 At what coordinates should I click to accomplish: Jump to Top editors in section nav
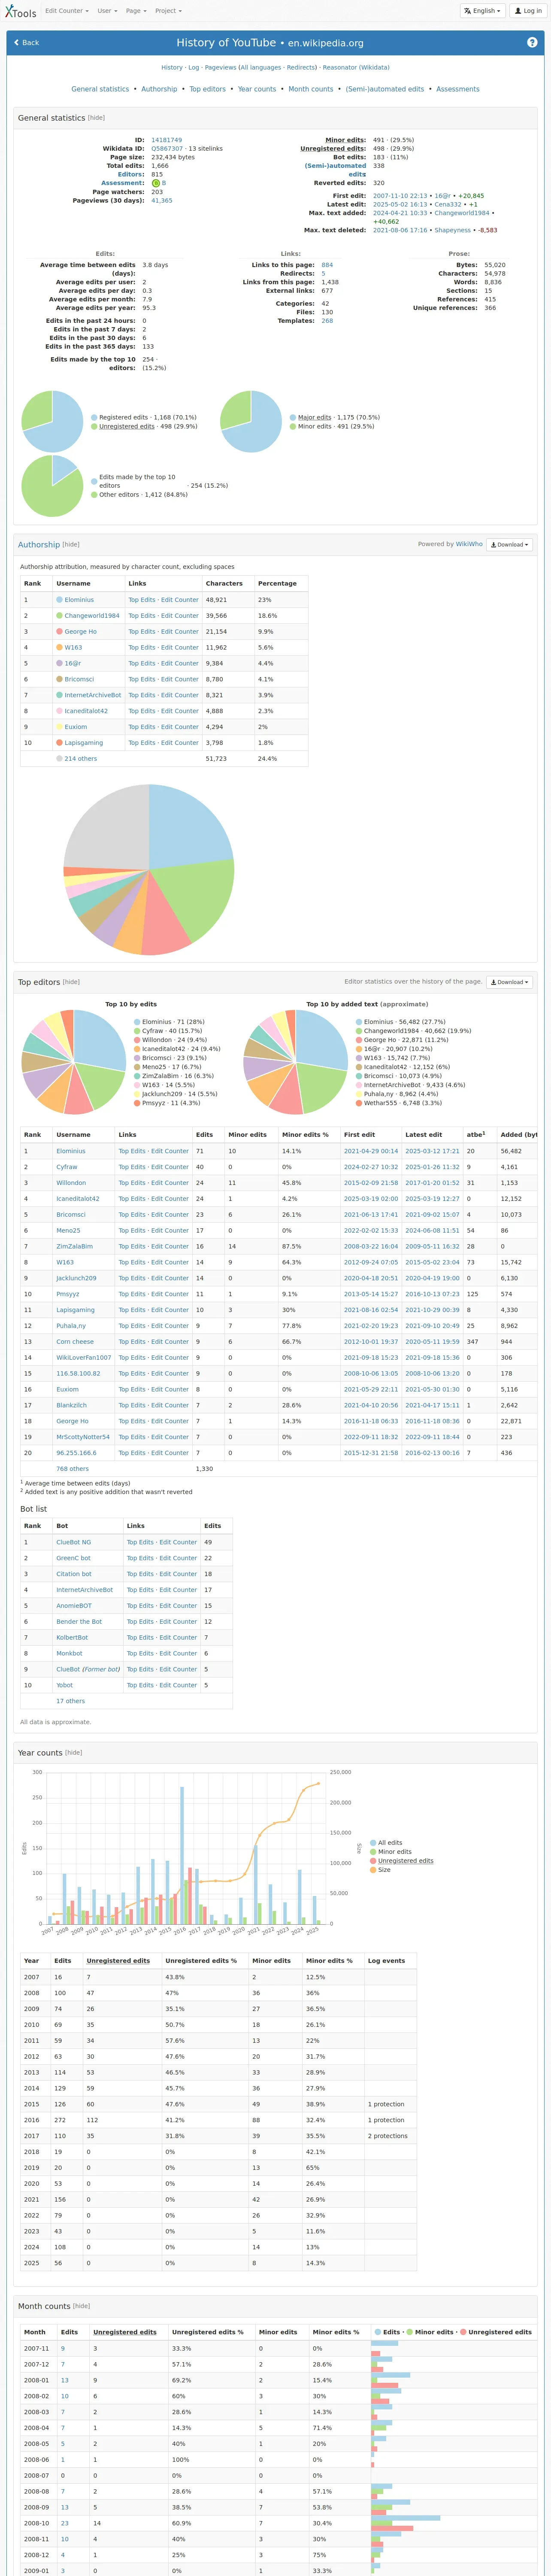click(207, 89)
